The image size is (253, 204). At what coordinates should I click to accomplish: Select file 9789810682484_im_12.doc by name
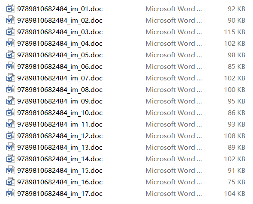click(60, 136)
